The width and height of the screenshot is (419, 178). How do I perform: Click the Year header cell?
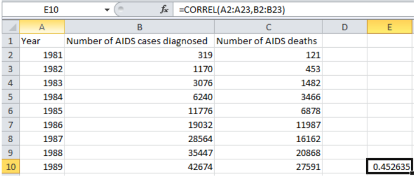pos(42,41)
